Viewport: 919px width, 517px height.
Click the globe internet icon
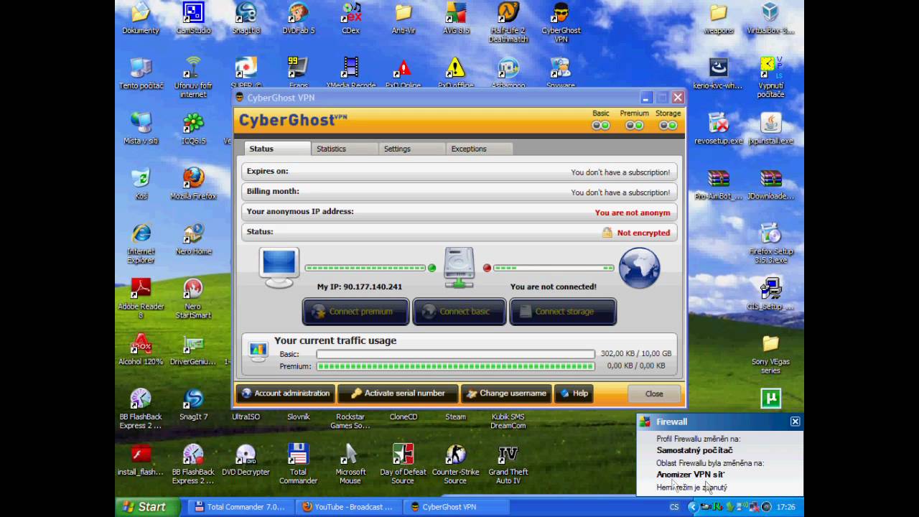click(x=639, y=268)
